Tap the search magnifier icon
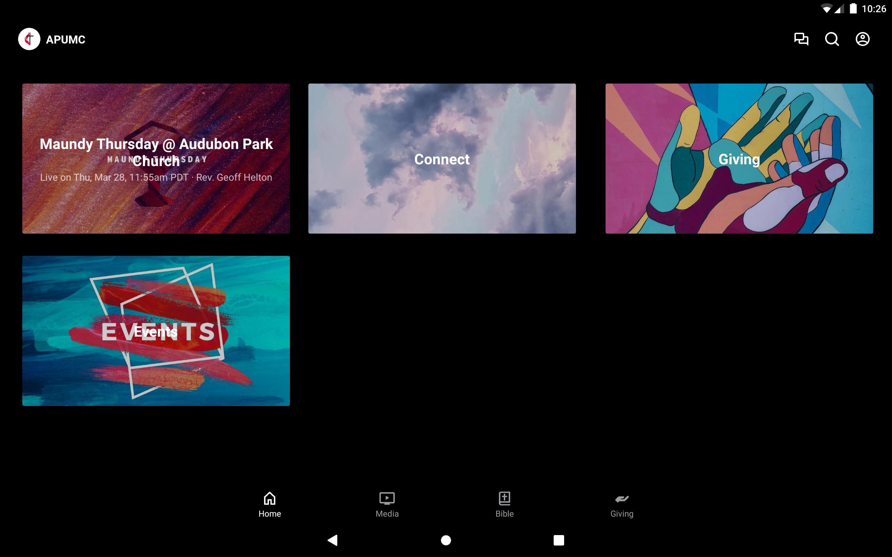Image resolution: width=892 pixels, height=557 pixels. point(832,39)
